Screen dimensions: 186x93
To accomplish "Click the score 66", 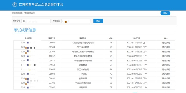I will pyautogui.click(x=111, y=83).
